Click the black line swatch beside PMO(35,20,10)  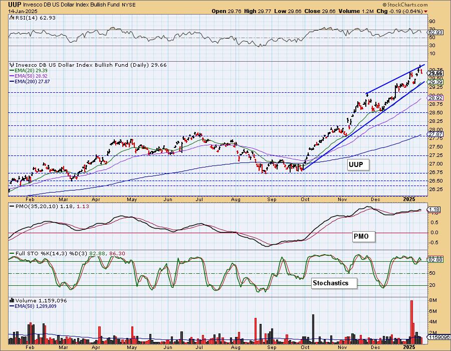(x=12, y=207)
